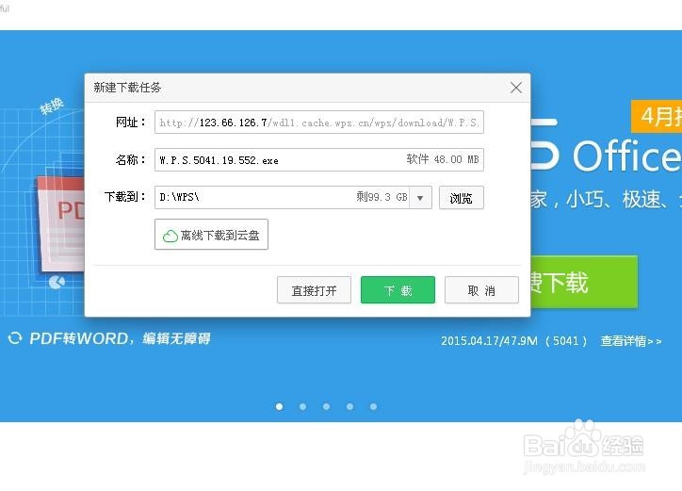Click the 网址 URL input field
The image size is (682, 491).
coord(318,123)
